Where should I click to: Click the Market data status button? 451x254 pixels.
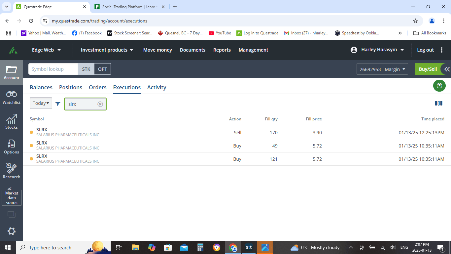click(12, 198)
